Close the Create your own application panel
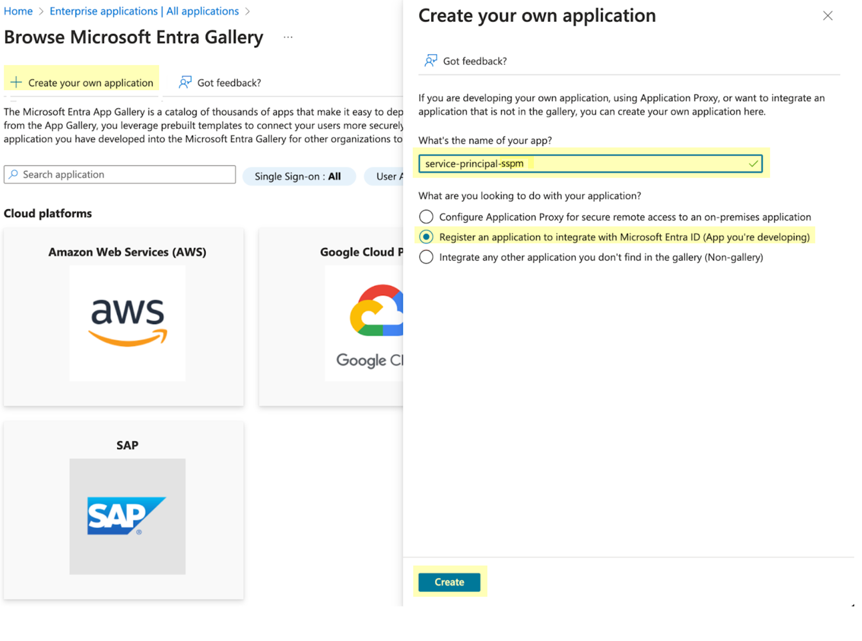Viewport: 862px width, 641px height. pos(828,16)
